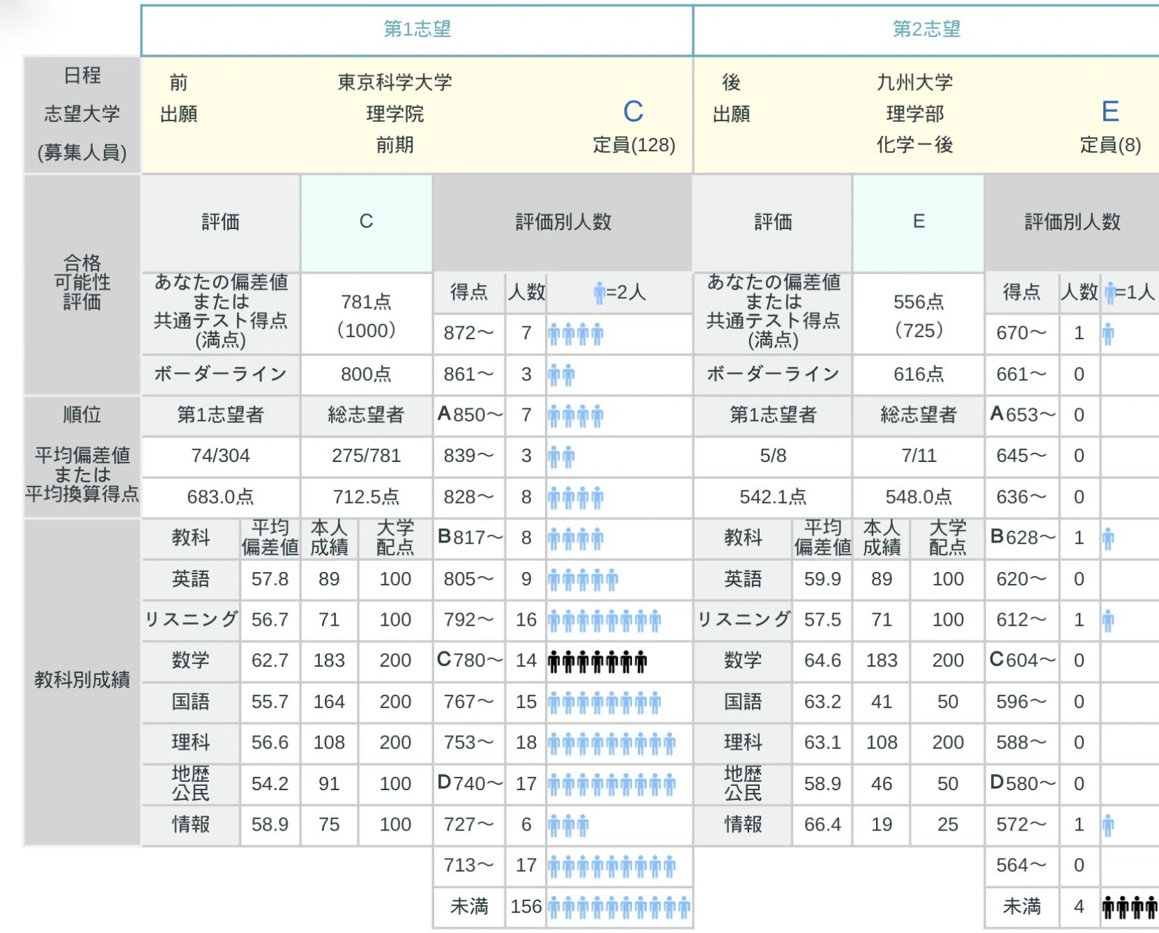Click the black person icons in the C780〜 row

[597, 661]
